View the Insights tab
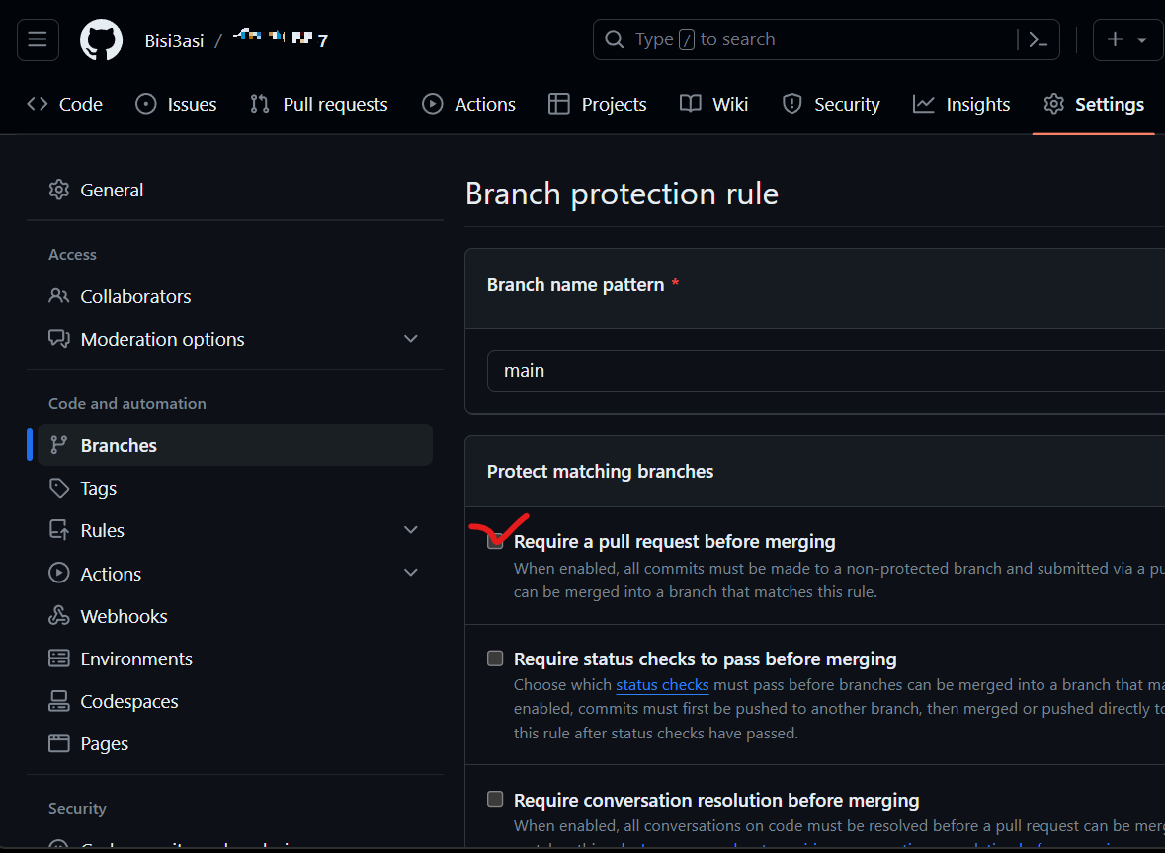Screen dimensions: 1165x853 pyautogui.click(x=961, y=104)
